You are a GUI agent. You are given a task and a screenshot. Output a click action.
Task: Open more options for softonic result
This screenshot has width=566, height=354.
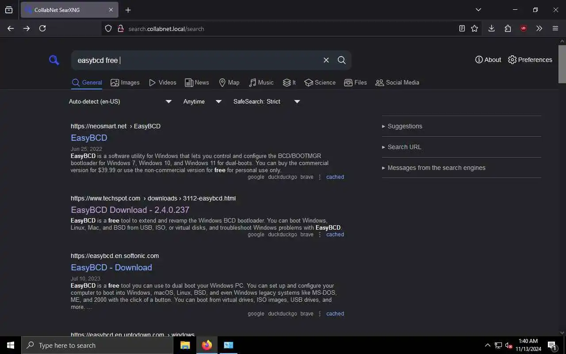[x=320, y=314]
